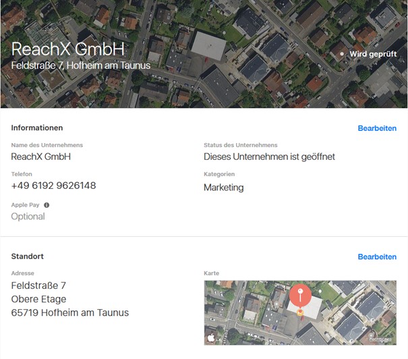Click the 'Wird geprüft' status label
This screenshot has height=359, width=408.
(x=373, y=54)
